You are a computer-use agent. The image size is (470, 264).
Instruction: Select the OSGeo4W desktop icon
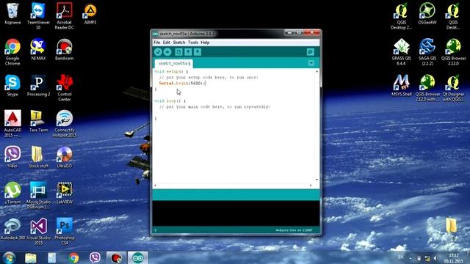pos(427,14)
